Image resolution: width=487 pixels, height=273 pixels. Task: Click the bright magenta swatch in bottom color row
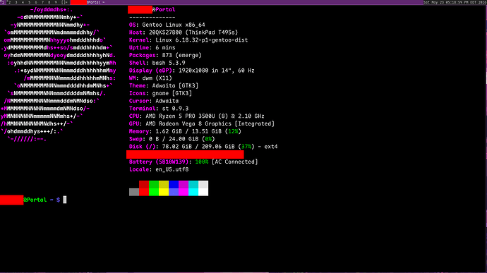[x=184, y=192]
